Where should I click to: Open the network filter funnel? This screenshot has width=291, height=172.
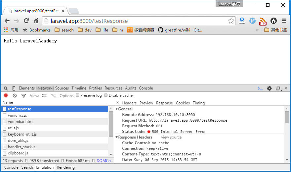coord(23,96)
